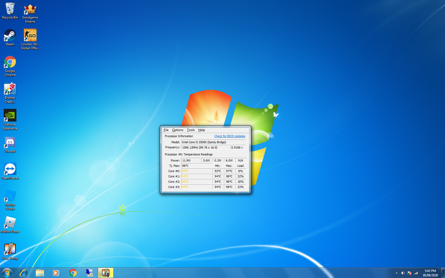Open the File menu in Core Temp
The width and height of the screenshot is (445, 278).
click(x=166, y=130)
